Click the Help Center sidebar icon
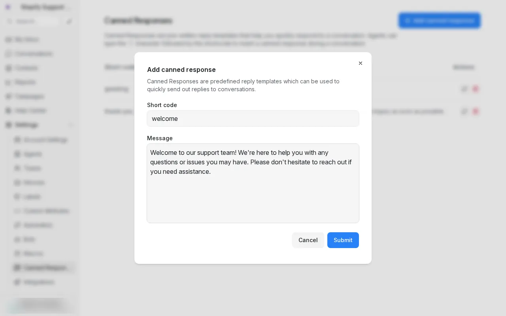Screen dimensions: 506x316 tap(9, 111)
